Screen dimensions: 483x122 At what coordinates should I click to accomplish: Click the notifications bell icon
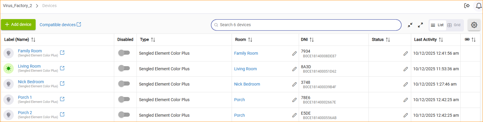tap(479, 6)
